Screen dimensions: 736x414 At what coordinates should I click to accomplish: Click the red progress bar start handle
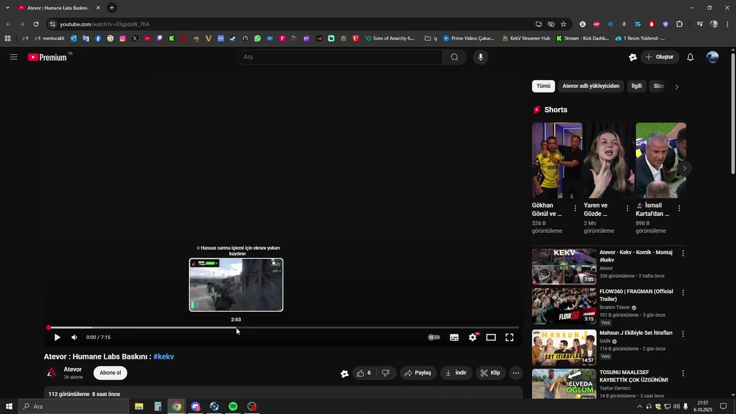[x=49, y=328]
